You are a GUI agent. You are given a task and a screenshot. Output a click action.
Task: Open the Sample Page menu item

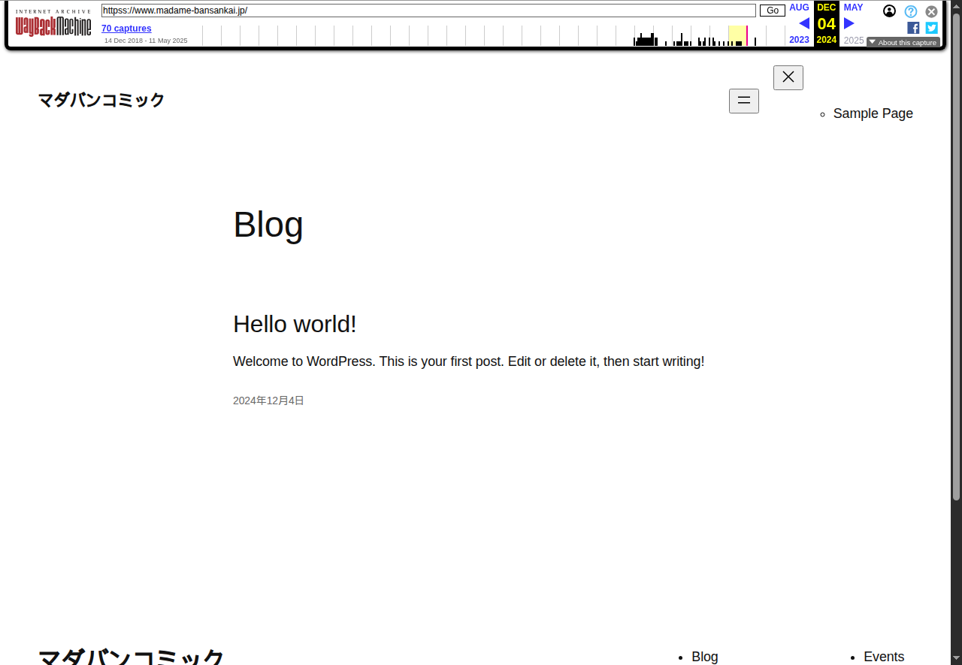pos(873,113)
